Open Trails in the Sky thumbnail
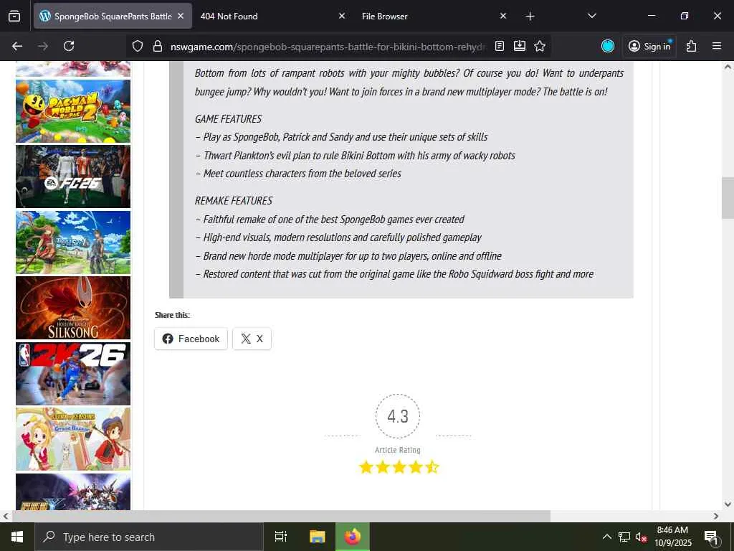Image resolution: width=734 pixels, height=551 pixels. (x=73, y=242)
